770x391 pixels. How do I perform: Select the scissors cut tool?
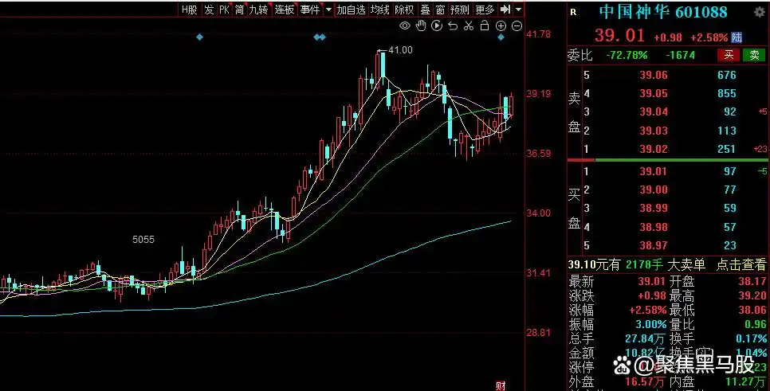coord(469,26)
